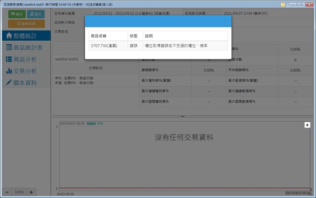Screen dimensions: 316x198
Task: Go to the 腳本資料 script data tab
Action: point(25,83)
